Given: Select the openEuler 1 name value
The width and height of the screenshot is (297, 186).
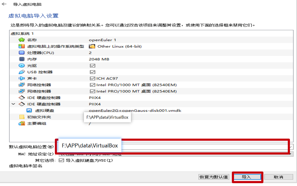Looking at the screenshot, I should point(102,40).
